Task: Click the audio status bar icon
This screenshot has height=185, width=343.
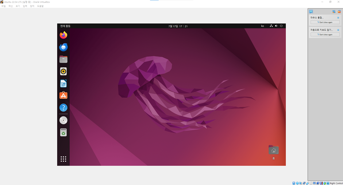Action: click(x=301, y=183)
